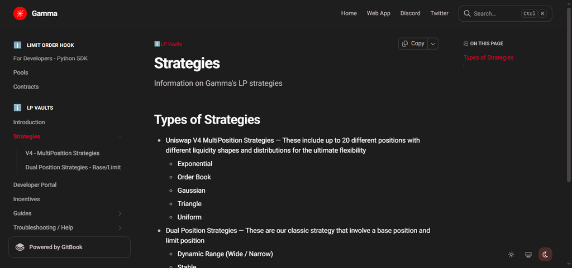Click the Gamma site title
Screen dimensions: 572x268
(45, 13)
